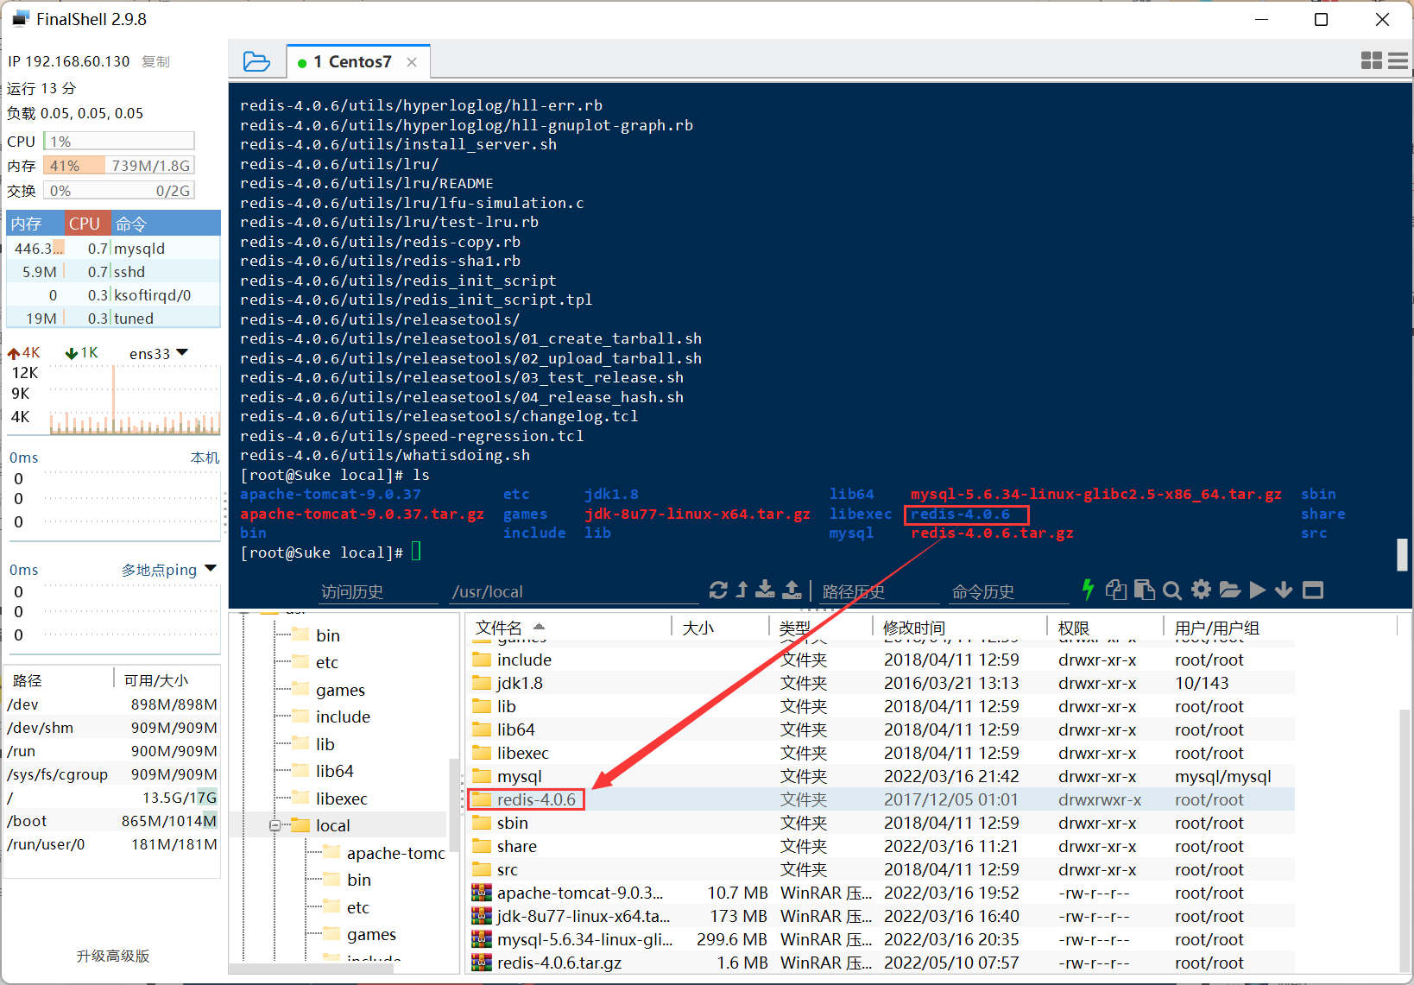Collapse the local folder in tree

[x=275, y=825]
